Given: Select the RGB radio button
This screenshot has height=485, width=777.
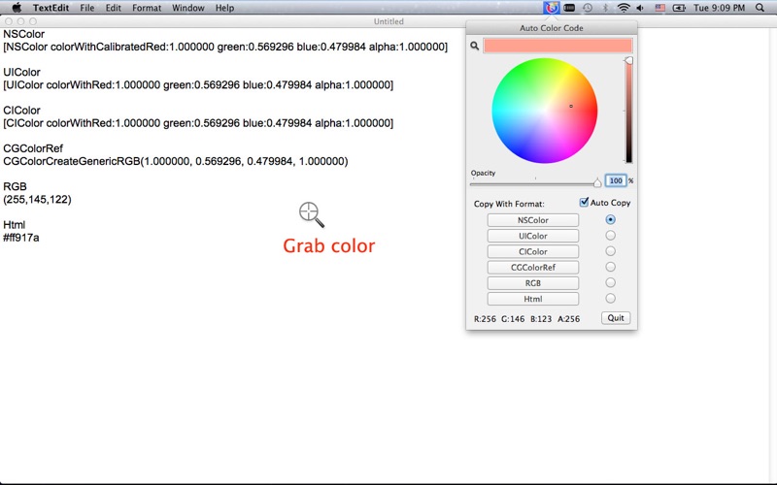Looking at the screenshot, I should (x=611, y=282).
